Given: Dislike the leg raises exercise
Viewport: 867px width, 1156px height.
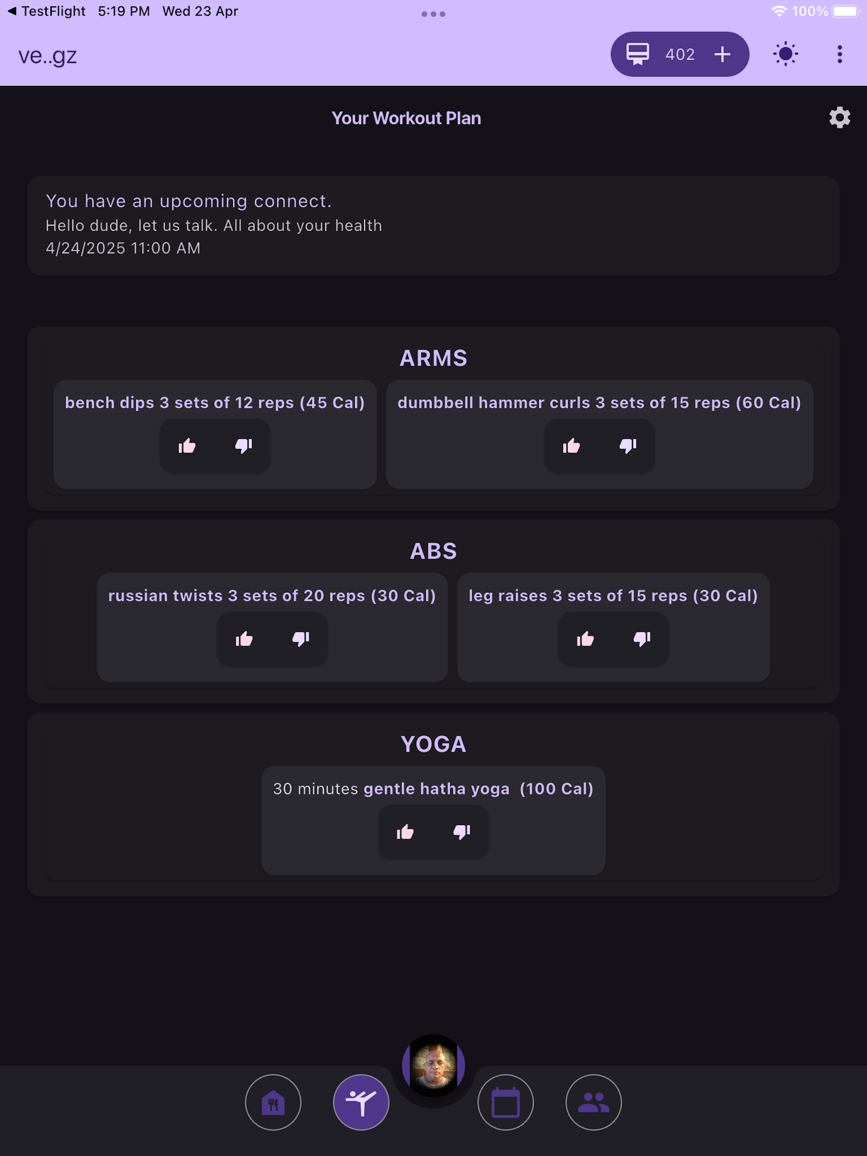Looking at the screenshot, I should tap(642, 639).
